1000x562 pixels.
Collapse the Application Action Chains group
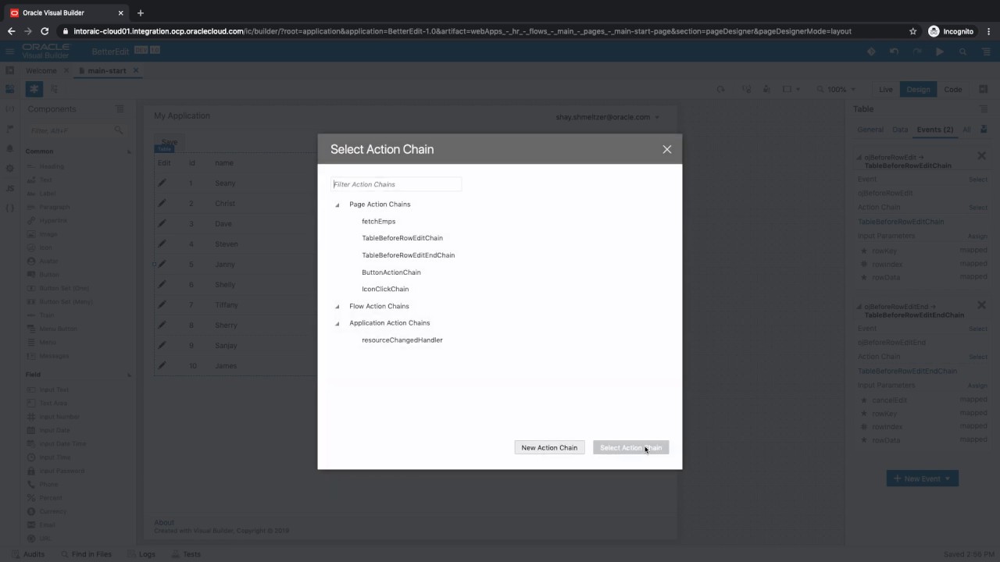click(x=337, y=323)
